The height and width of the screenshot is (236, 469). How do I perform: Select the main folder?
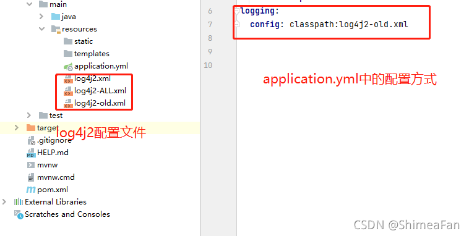point(58,4)
